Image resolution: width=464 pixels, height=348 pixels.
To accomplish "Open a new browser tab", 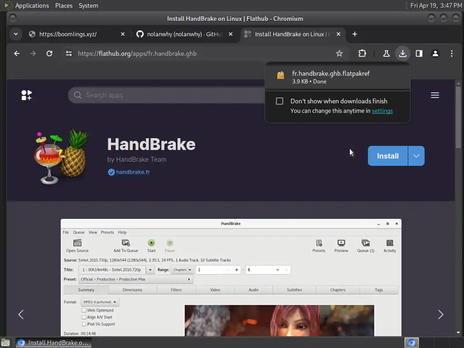I will tap(354, 34).
